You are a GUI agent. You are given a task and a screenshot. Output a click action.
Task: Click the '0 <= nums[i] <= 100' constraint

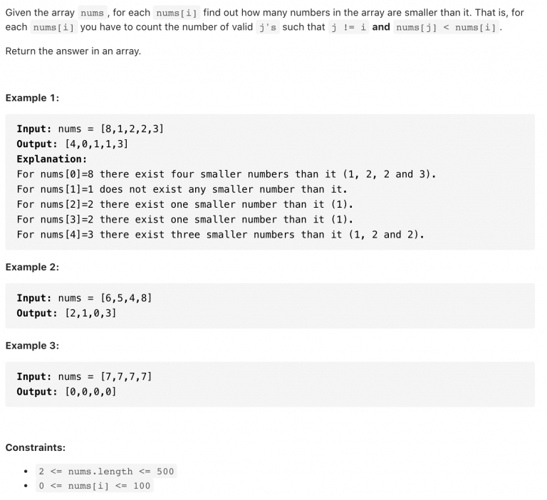pos(94,486)
